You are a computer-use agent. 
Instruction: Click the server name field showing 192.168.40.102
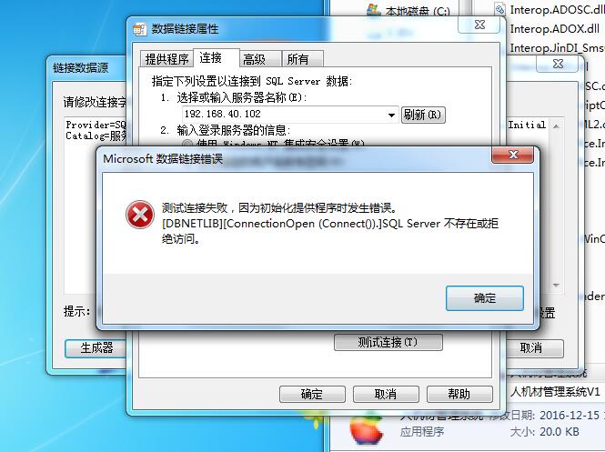[290, 115]
